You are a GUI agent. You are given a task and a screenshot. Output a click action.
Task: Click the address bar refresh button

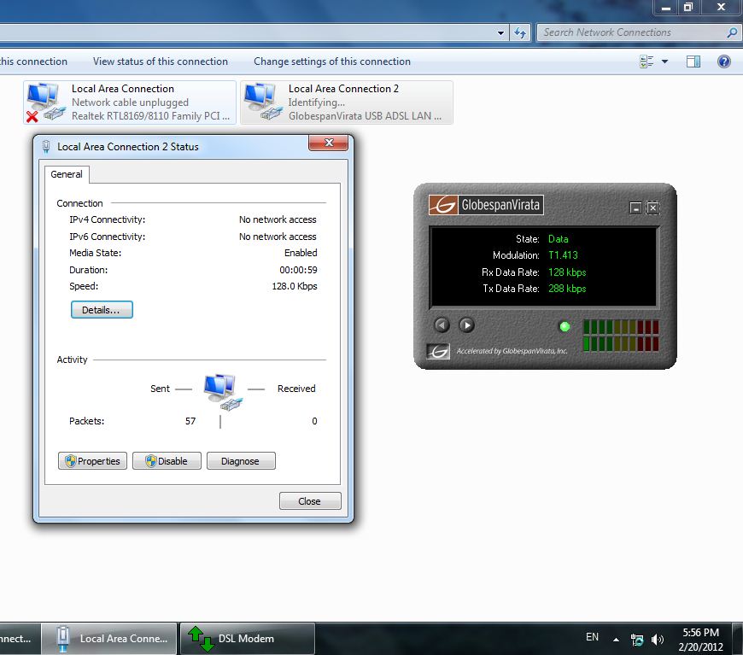click(x=520, y=32)
